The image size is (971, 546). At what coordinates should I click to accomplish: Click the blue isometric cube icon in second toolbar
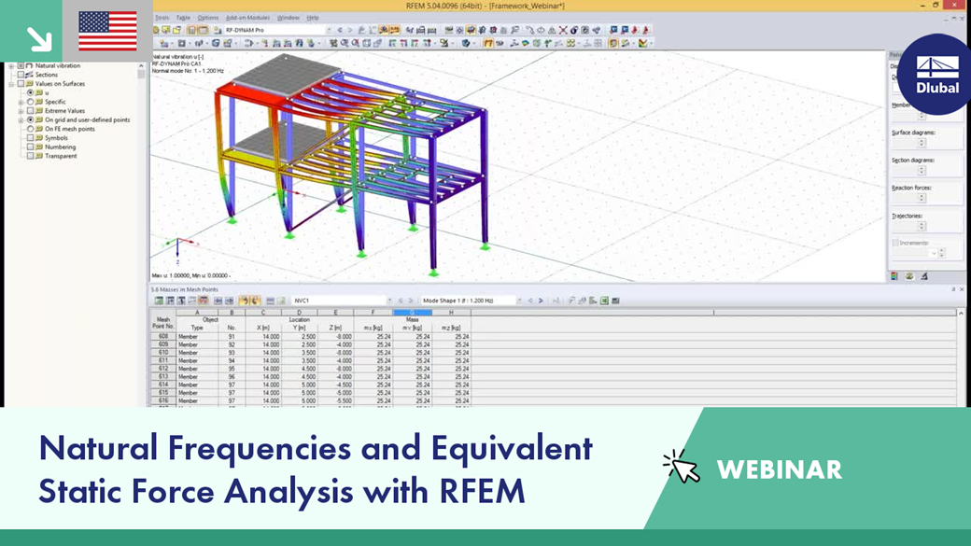click(466, 43)
